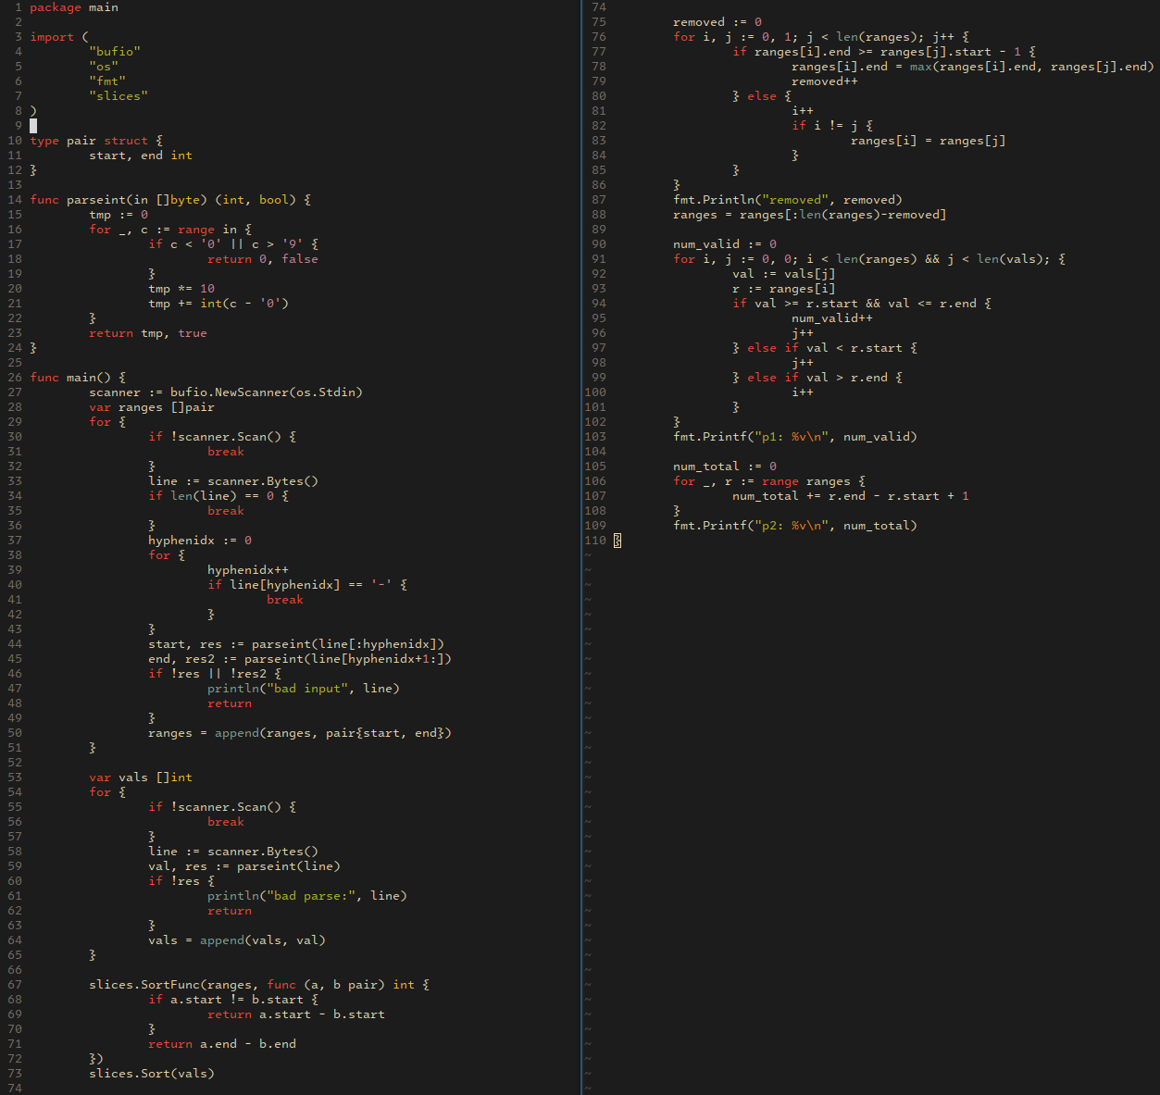Image resolution: width=1160 pixels, height=1095 pixels.
Task: Click the println "bad parse:" line
Action: click(307, 896)
